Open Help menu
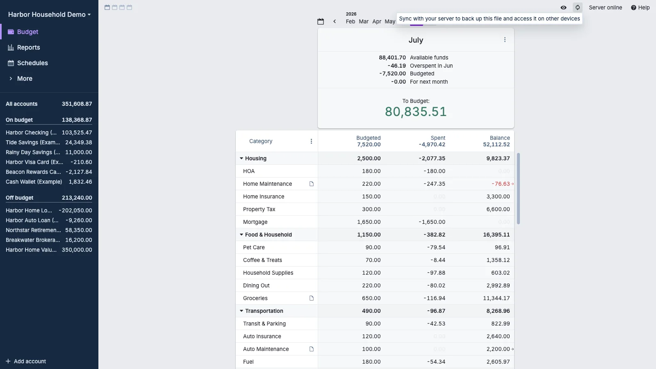 640,7
